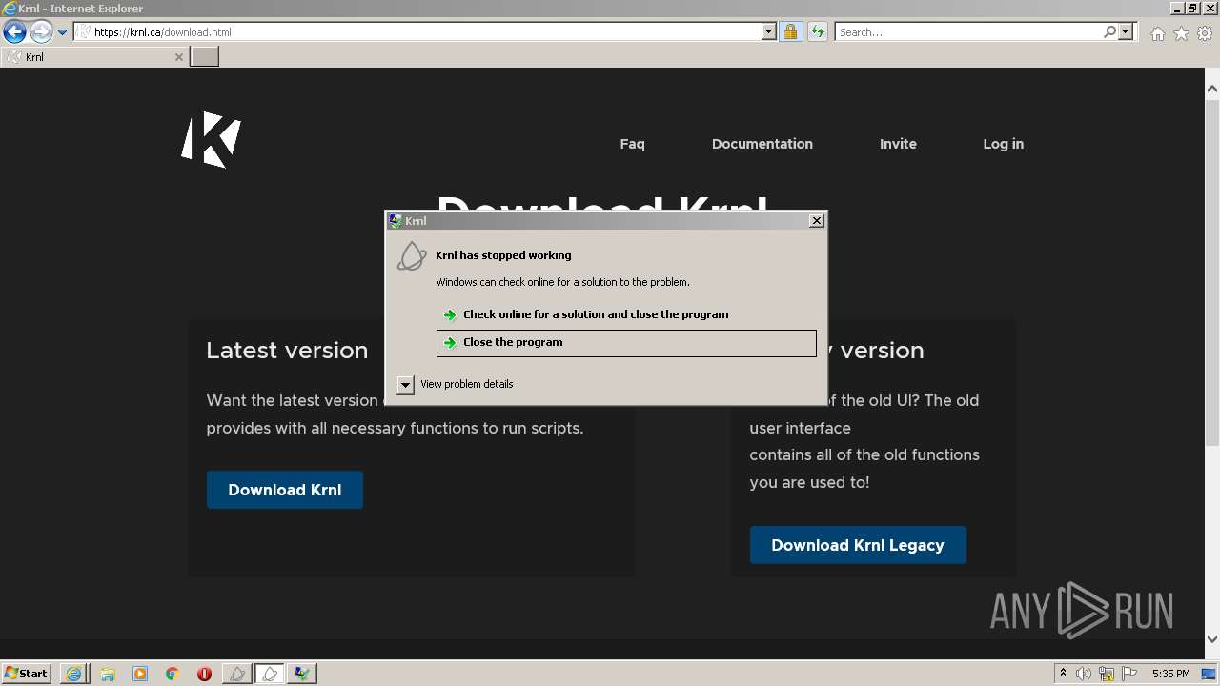The height and width of the screenshot is (686, 1220).
Task: Click the page scrollbar up arrow
Action: pyautogui.click(x=1212, y=89)
